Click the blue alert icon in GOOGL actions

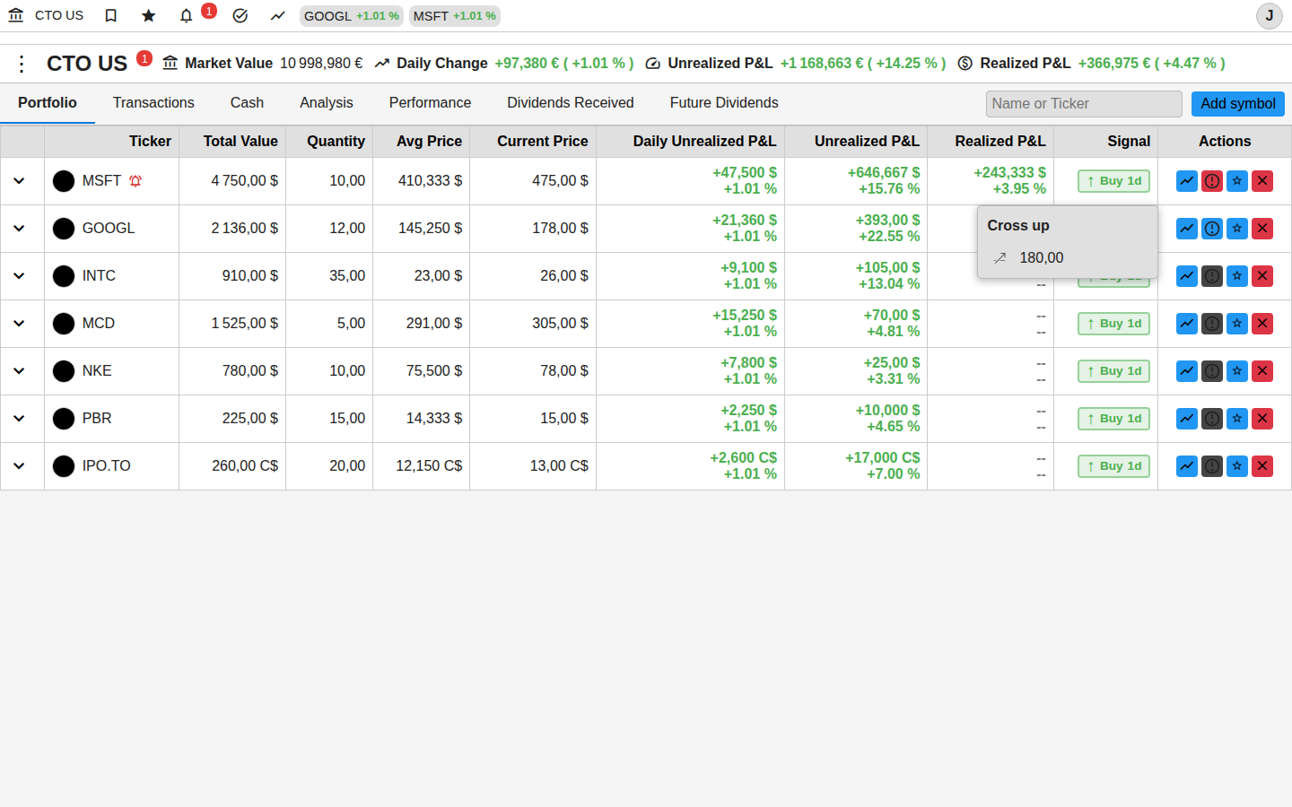[1212, 229]
